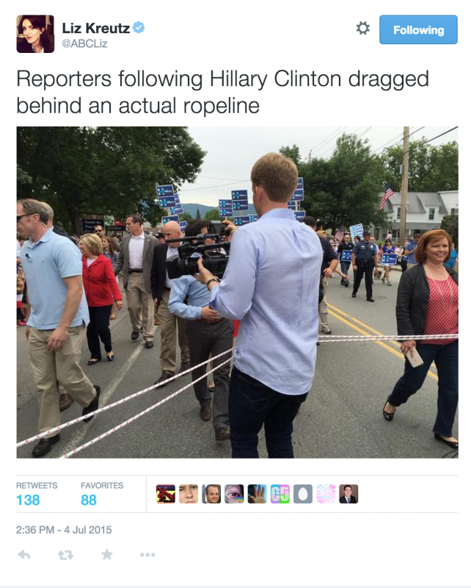Retweet this tweet with the retweet icon
Viewport: 471px width, 588px height.
65,555
